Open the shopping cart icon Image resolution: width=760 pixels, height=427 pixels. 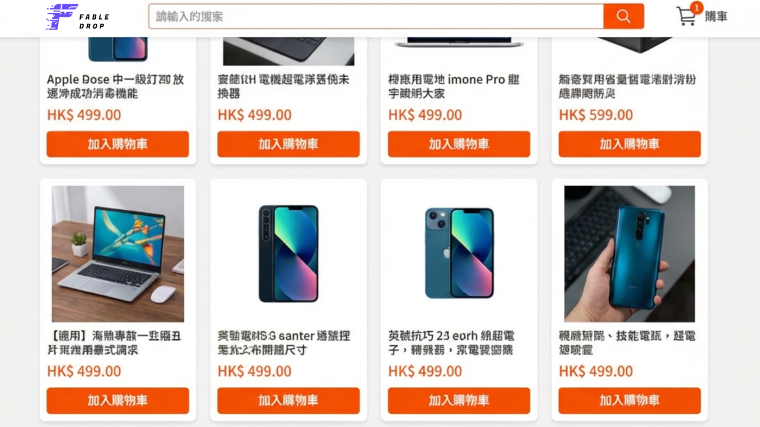click(x=686, y=17)
